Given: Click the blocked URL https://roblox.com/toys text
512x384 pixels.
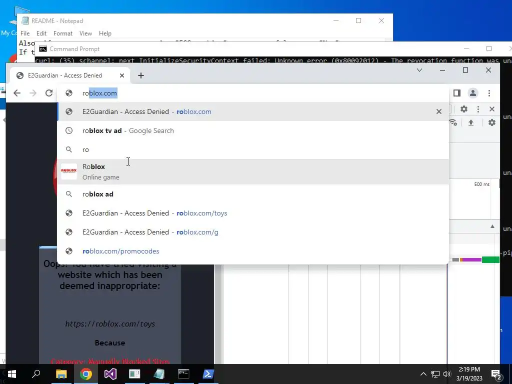Looking at the screenshot, I should coord(110,323).
